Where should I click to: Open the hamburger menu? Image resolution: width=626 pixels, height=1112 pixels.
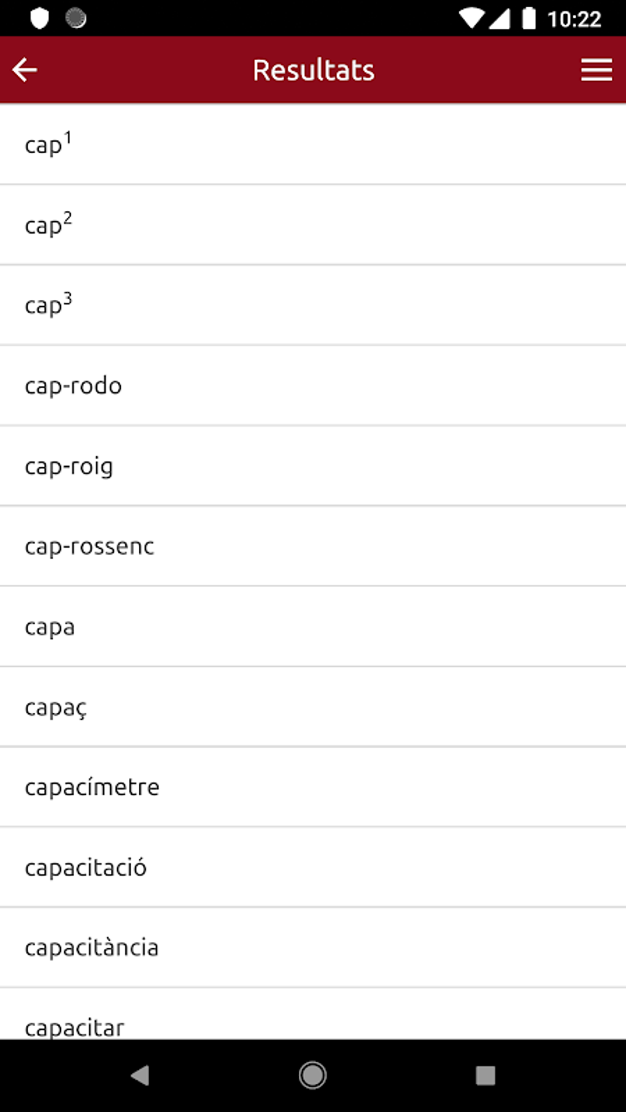tap(596, 70)
